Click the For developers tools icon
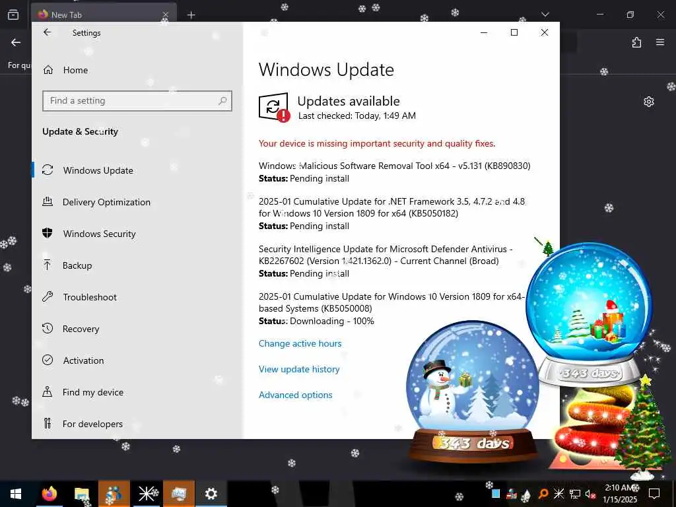The image size is (676, 507). pos(48,423)
